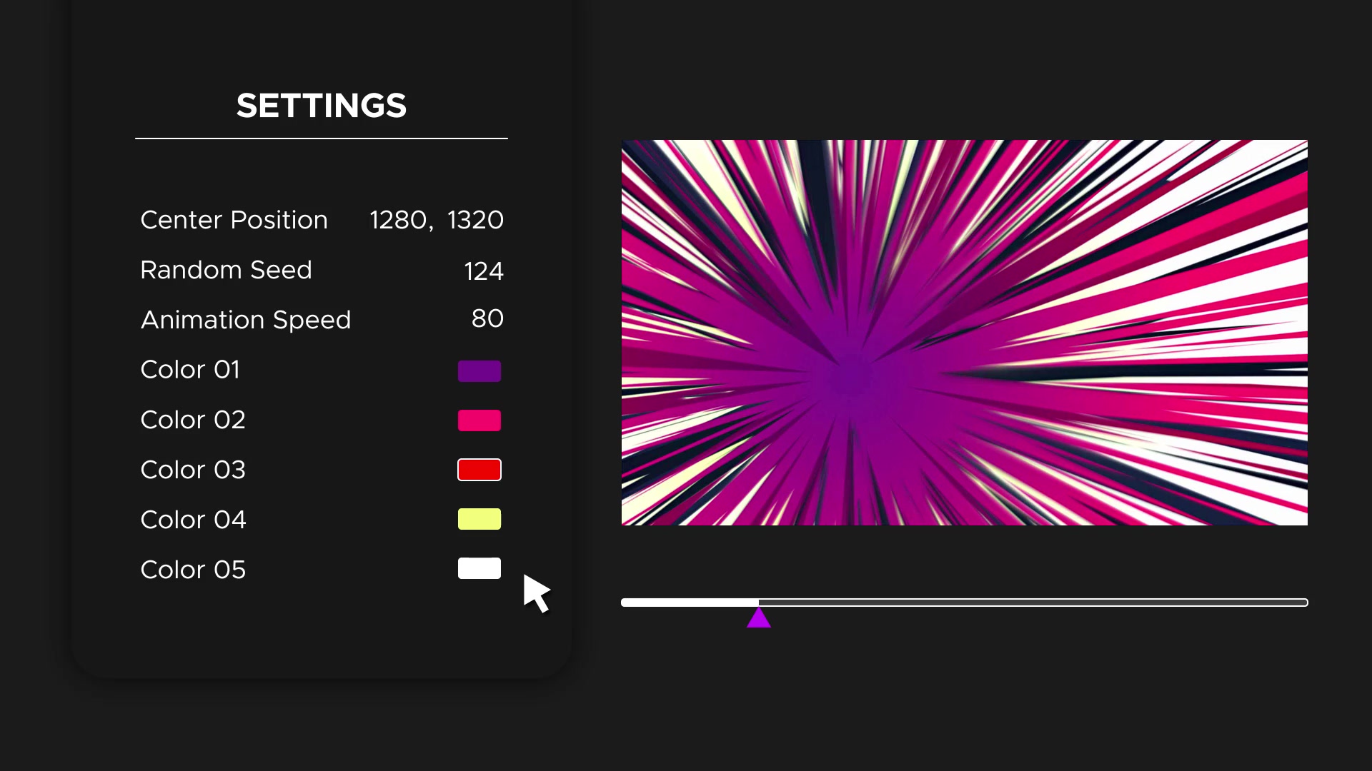Click the Animation Speed label
1372x771 pixels.
(246, 321)
